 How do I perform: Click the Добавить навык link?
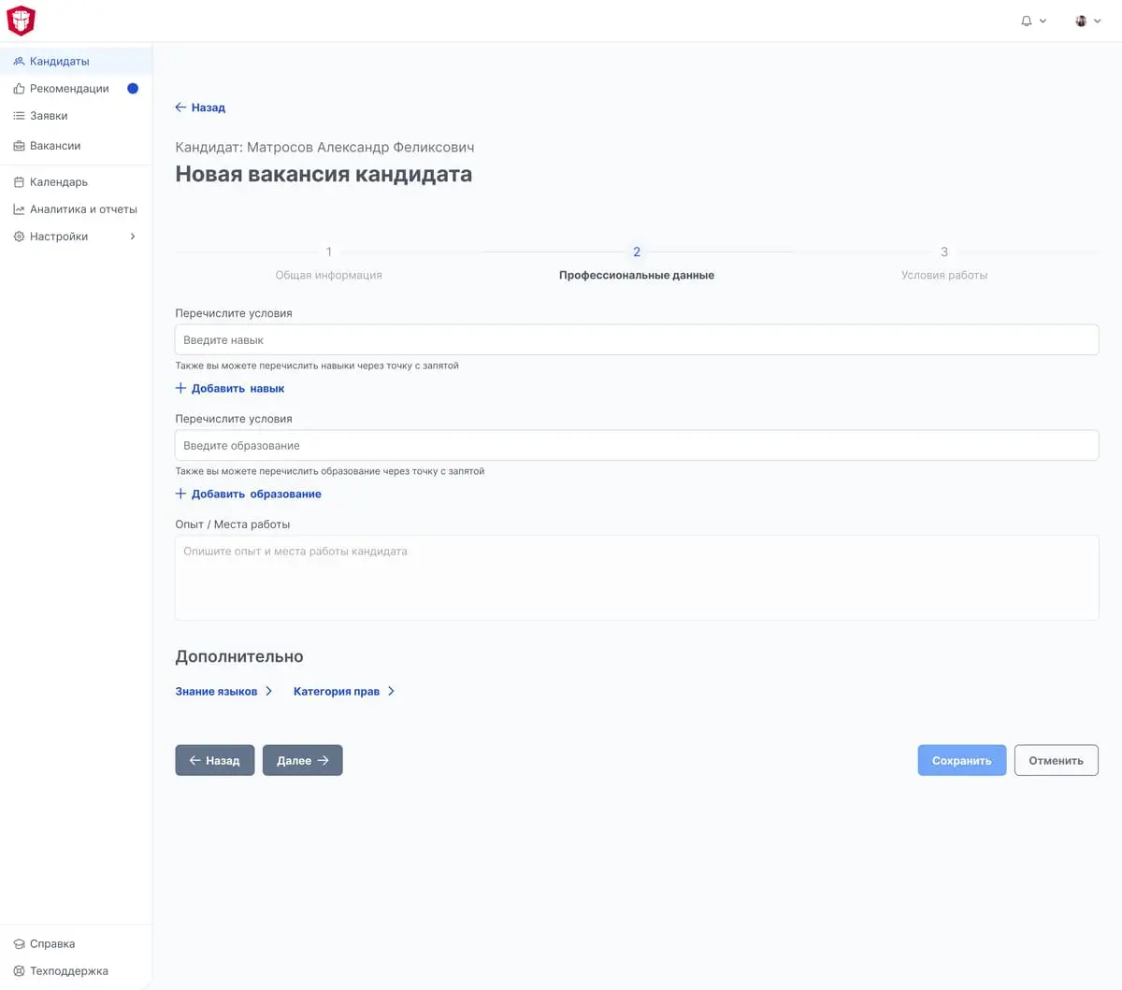tap(230, 389)
